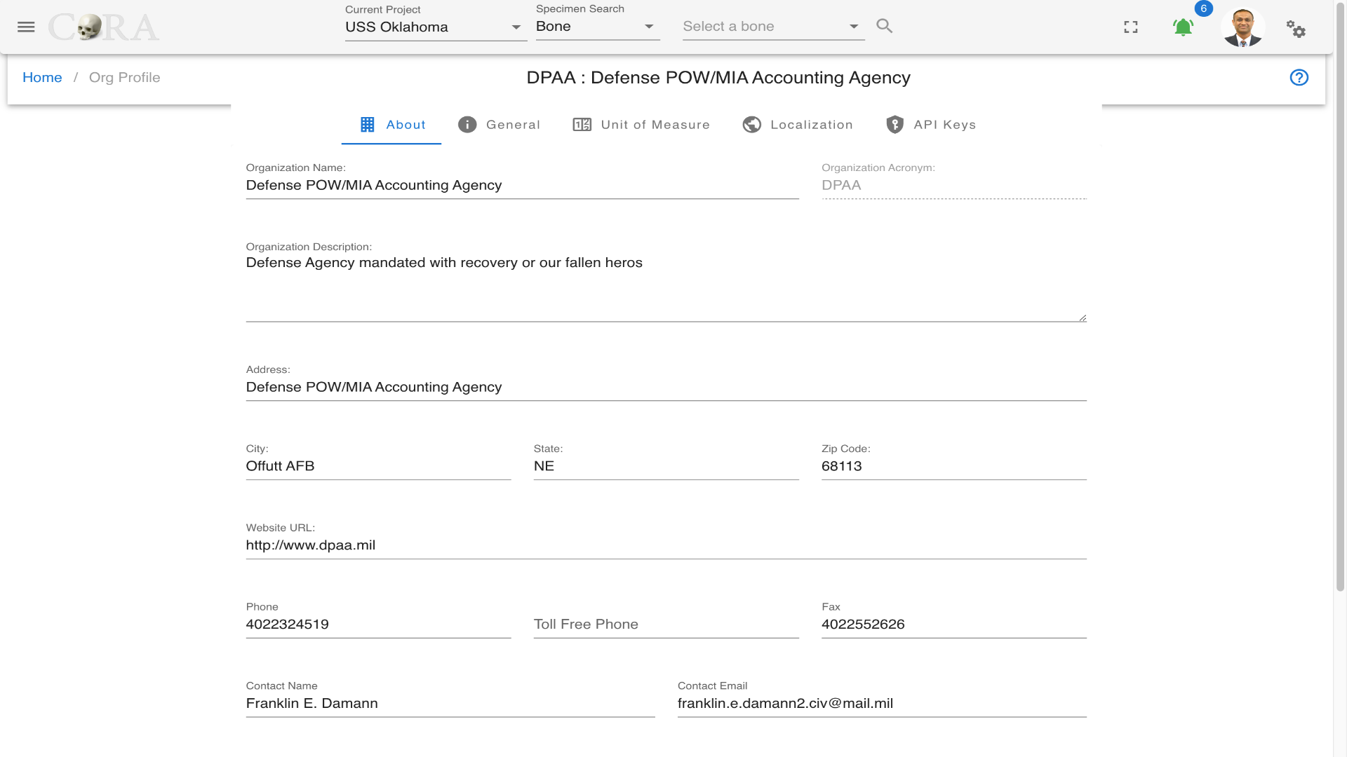Viewport: 1347px width, 757px height.
Task: Click the Toll Free Phone field
Action: click(x=666, y=625)
